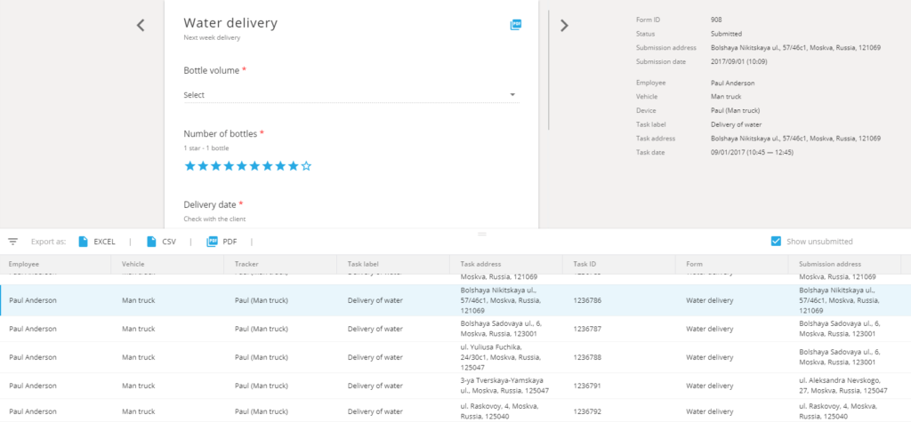Select the first star in Number of bottles

[x=189, y=166]
